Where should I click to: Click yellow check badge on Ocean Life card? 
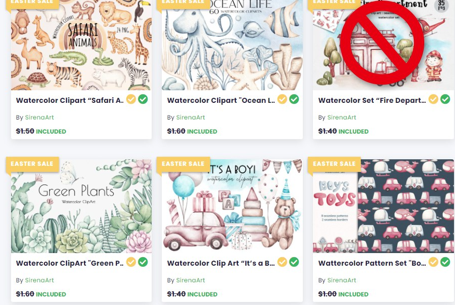click(282, 99)
